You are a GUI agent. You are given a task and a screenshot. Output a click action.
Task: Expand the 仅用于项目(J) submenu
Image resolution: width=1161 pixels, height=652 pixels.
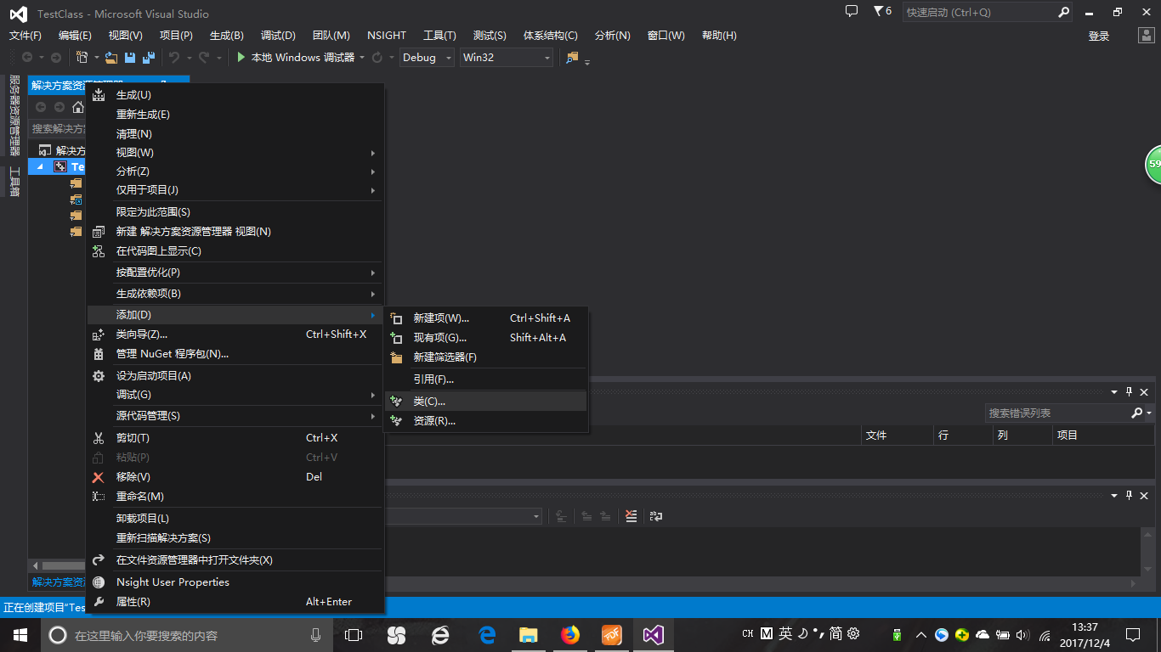click(x=235, y=189)
